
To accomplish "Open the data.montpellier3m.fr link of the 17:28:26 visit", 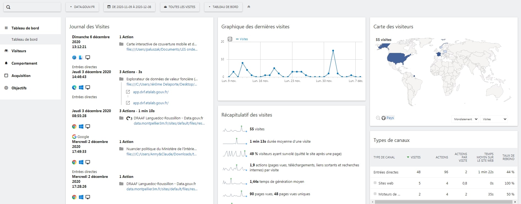I will tap(162, 189).
